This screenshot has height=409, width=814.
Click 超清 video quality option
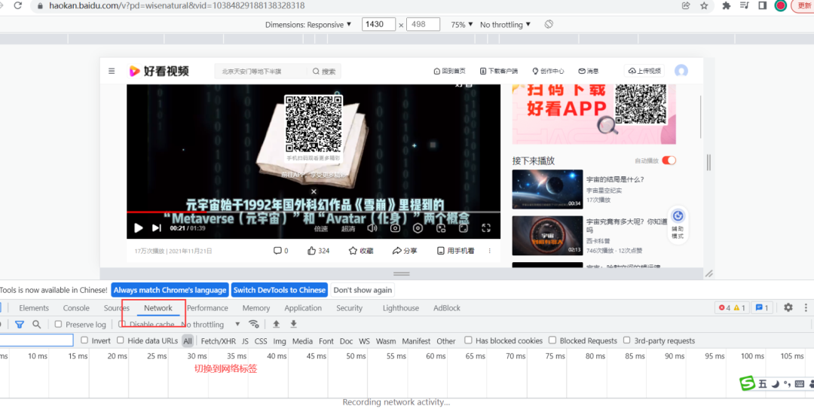pyautogui.click(x=347, y=228)
